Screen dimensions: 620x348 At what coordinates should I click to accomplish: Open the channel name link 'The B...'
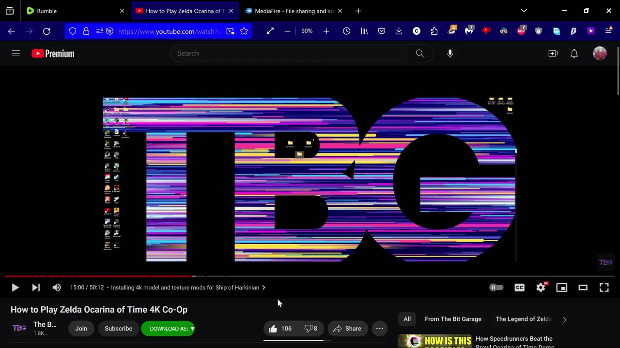tap(45, 324)
